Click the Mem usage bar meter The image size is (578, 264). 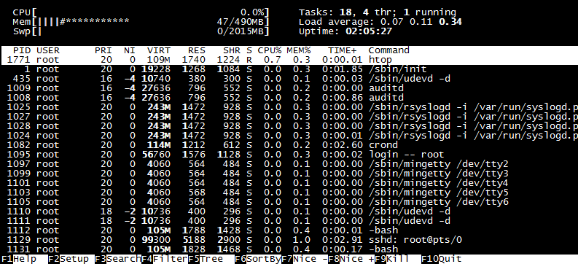coord(141,22)
